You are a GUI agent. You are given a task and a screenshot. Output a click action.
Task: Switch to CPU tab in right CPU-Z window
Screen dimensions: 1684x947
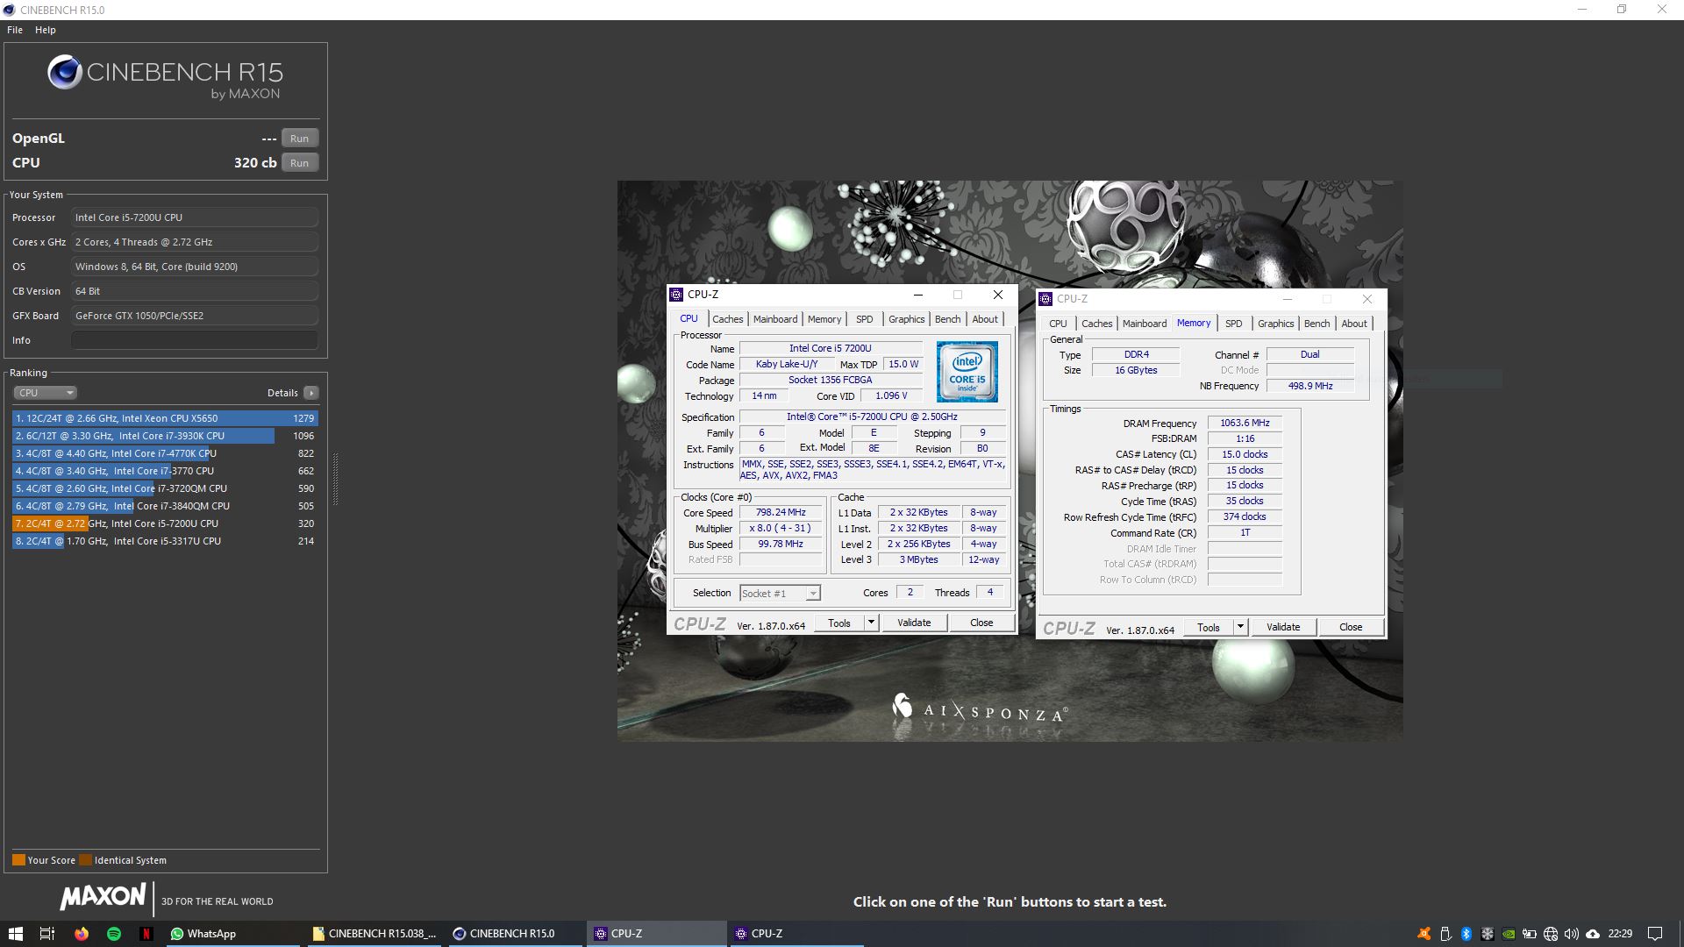1059,324
